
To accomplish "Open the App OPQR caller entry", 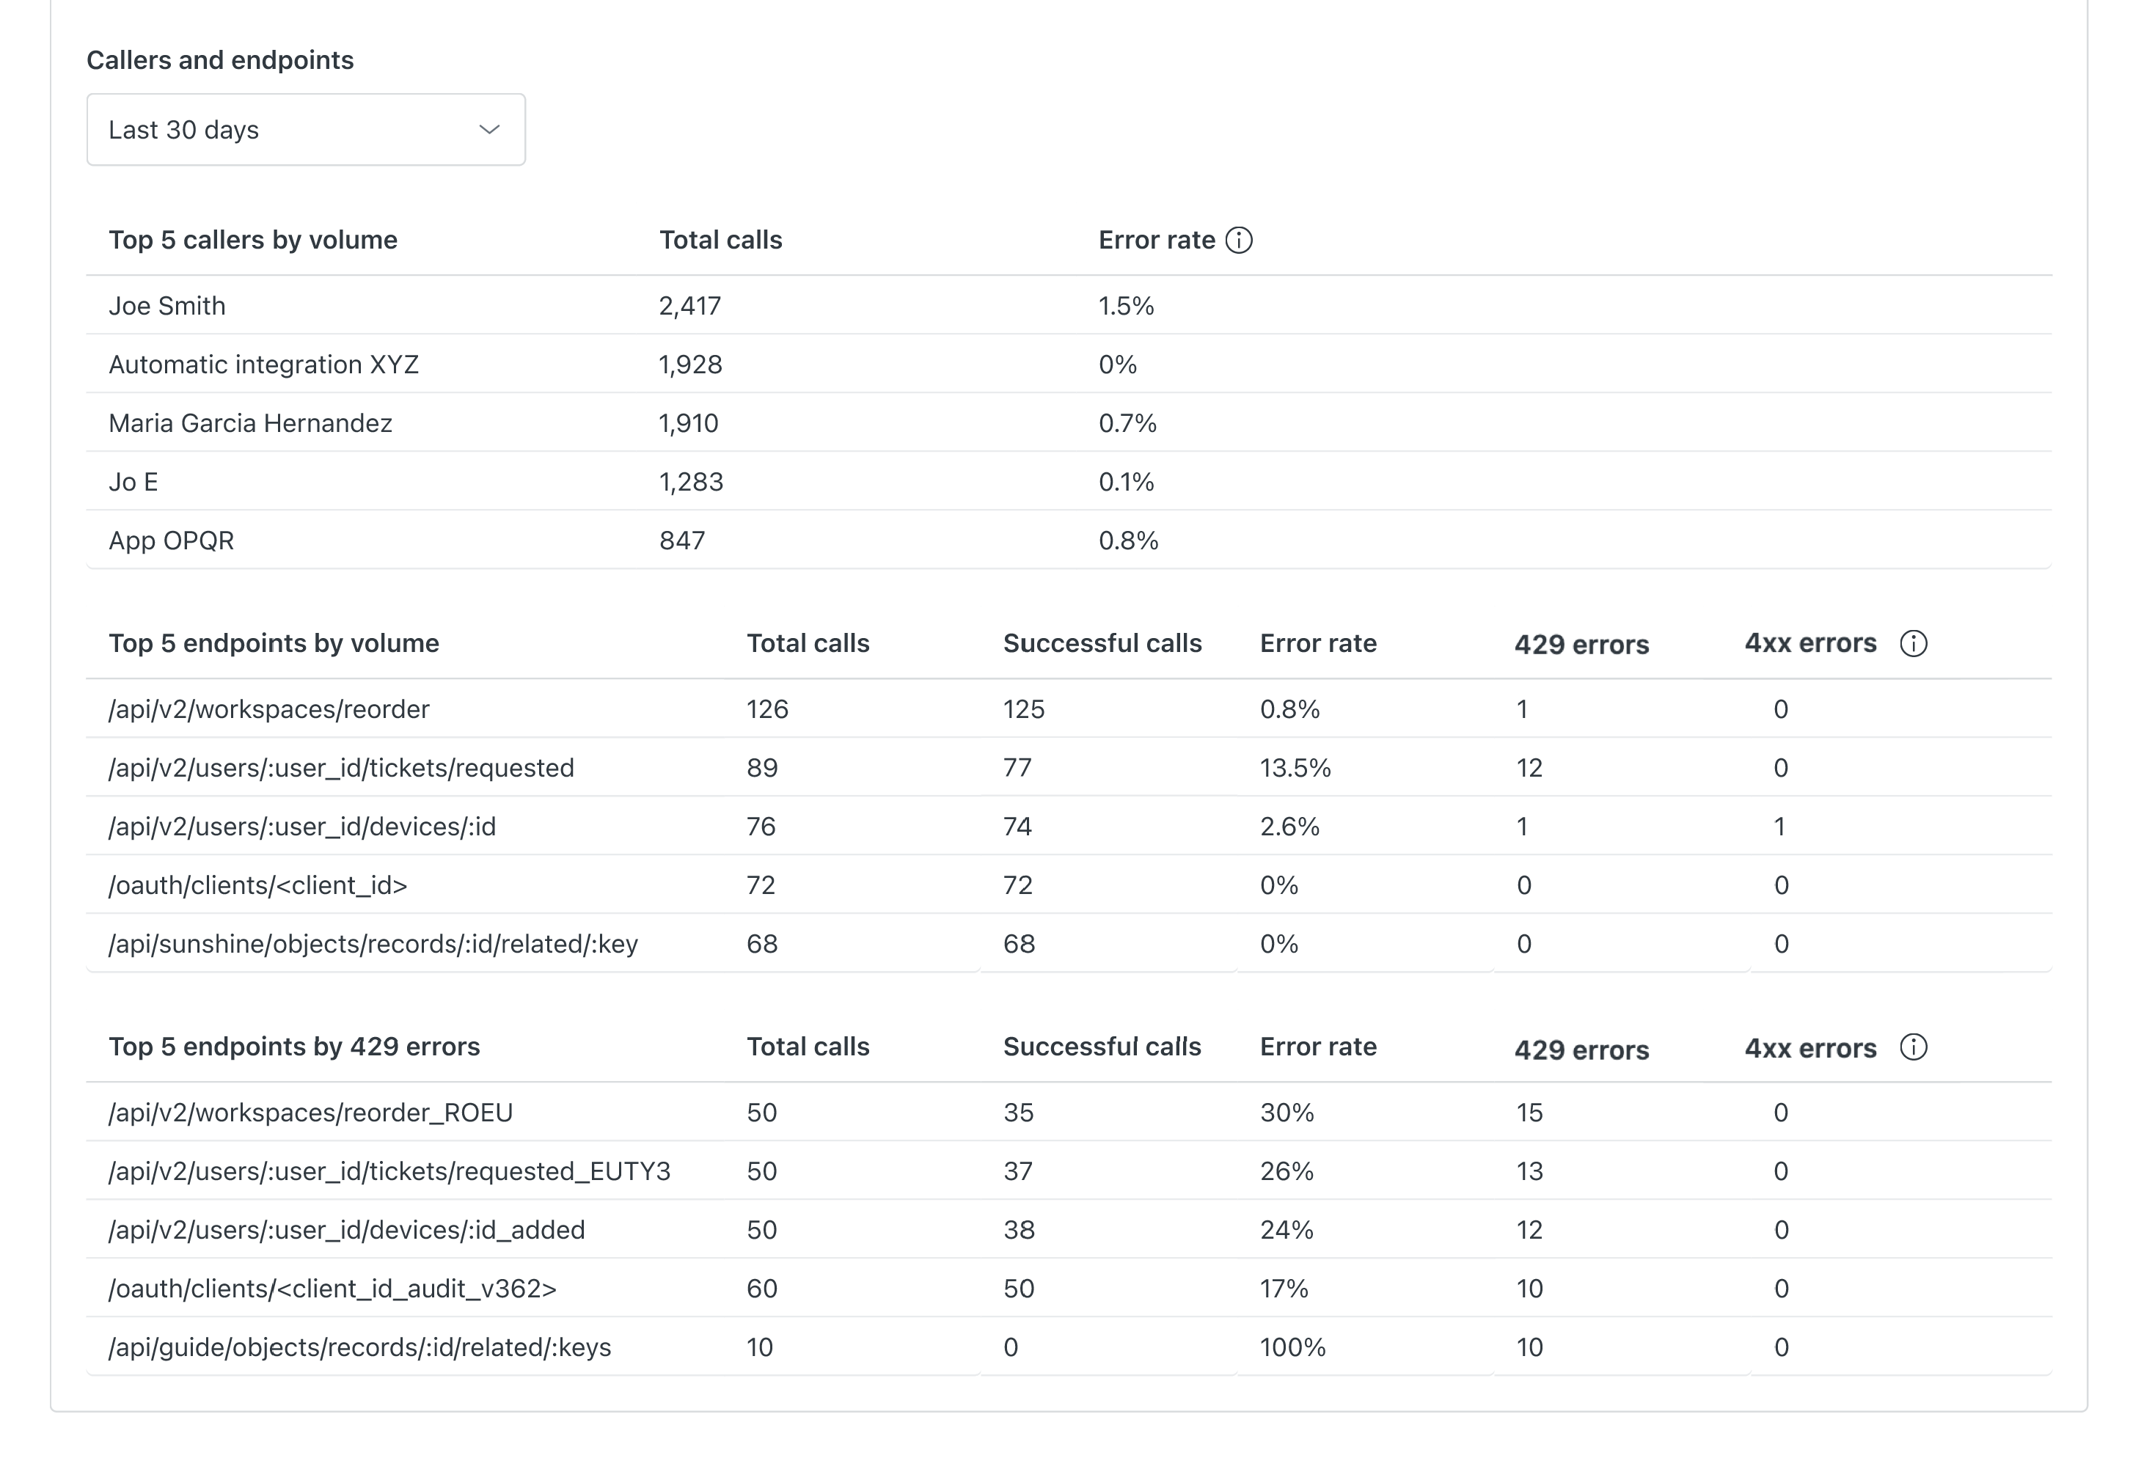I will tap(172, 541).
